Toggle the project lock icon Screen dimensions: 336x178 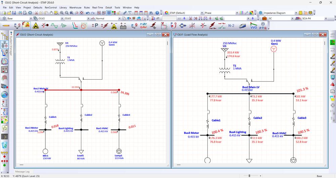click(x=119, y=13)
